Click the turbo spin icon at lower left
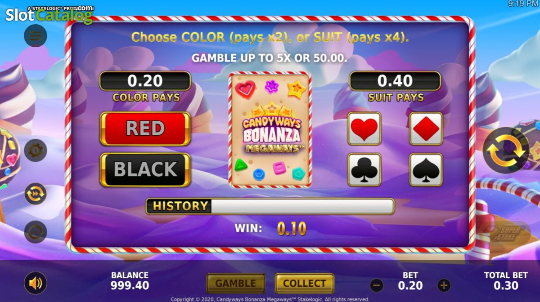540x302 pixels. coord(36,232)
